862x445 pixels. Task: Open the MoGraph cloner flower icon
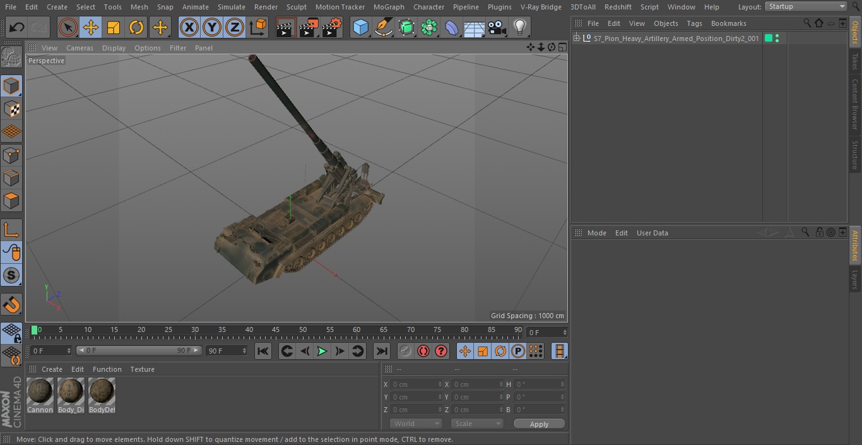[429, 27]
